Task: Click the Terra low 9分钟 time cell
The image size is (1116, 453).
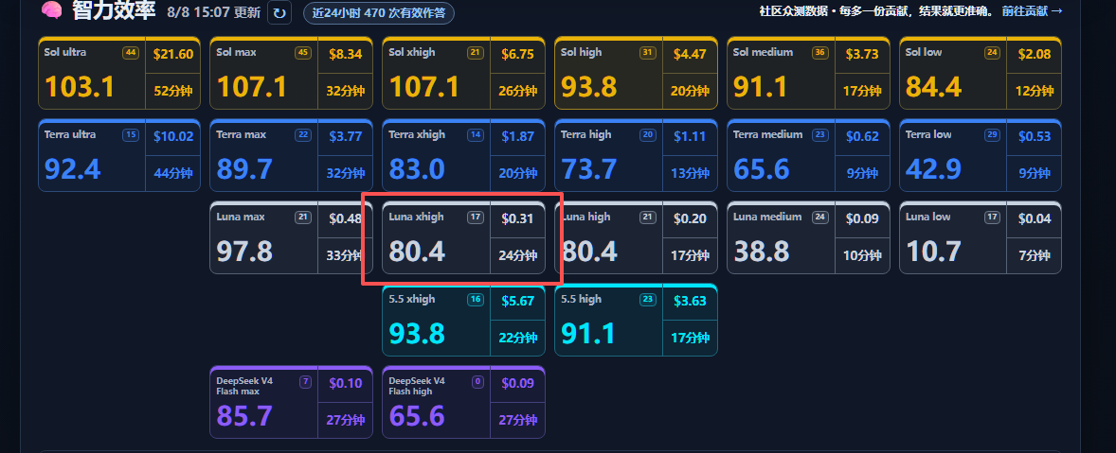Action: coord(1035,173)
